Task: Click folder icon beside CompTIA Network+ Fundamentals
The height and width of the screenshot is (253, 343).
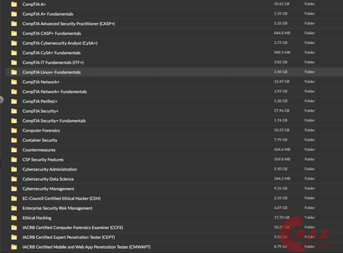Action: tap(14, 92)
